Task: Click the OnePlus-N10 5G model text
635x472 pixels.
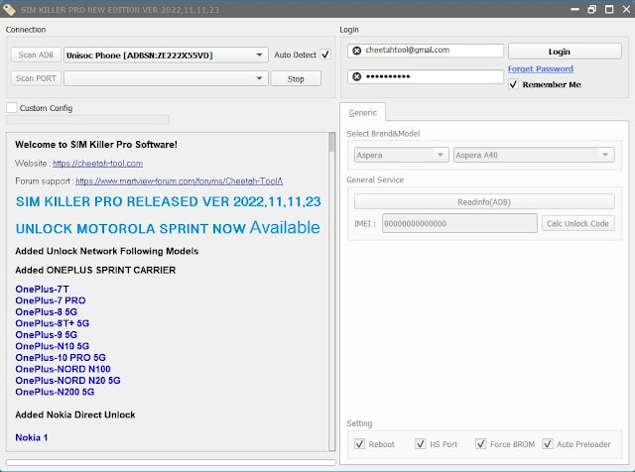Action: [x=53, y=346]
